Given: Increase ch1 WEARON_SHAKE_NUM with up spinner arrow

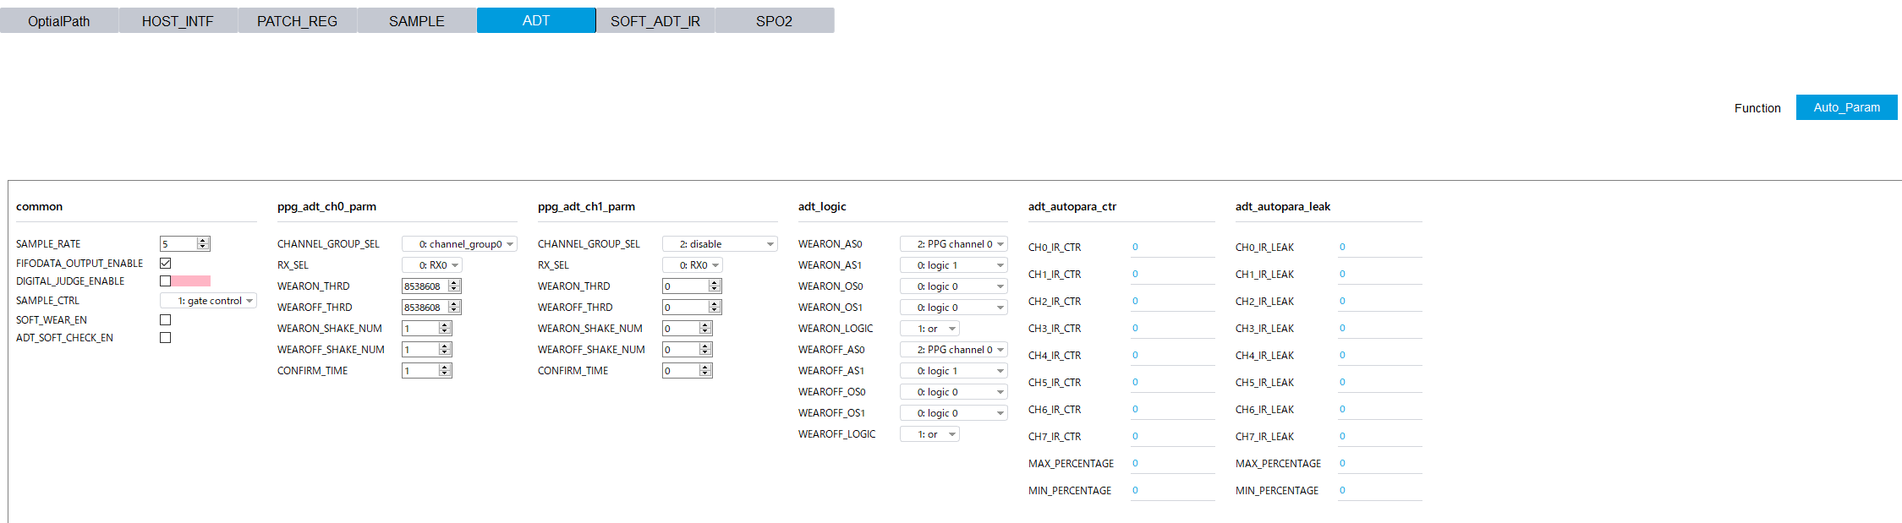Looking at the screenshot, I should (x=705, y=325).
